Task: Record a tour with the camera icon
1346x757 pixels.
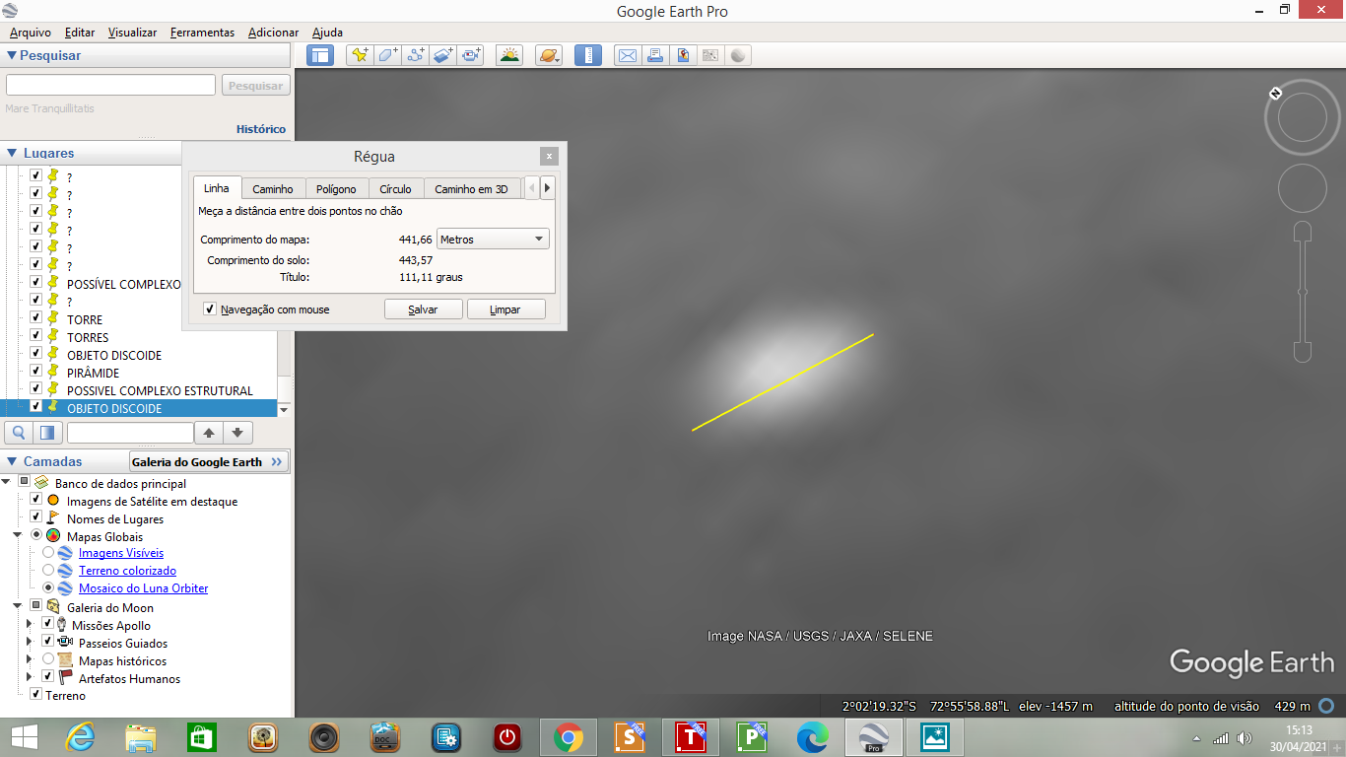Action: click(x=472, y=55)
